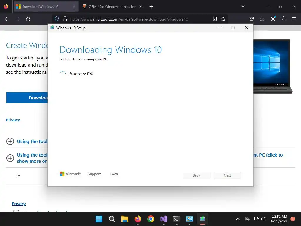Open the notifications badge showing 2
The width and height of the screenshot is (301, 226).
tap(293, 219)
